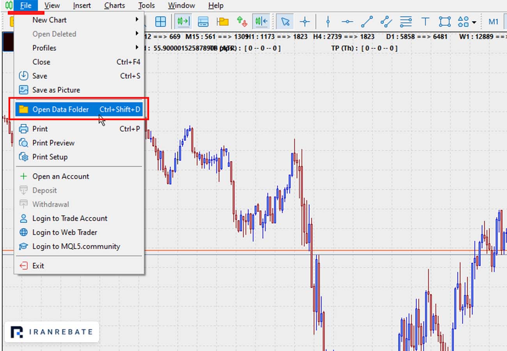Click the 'H4 : 2739 ==> 1823' label
507x351 pixels.
[x=344, y=37]
